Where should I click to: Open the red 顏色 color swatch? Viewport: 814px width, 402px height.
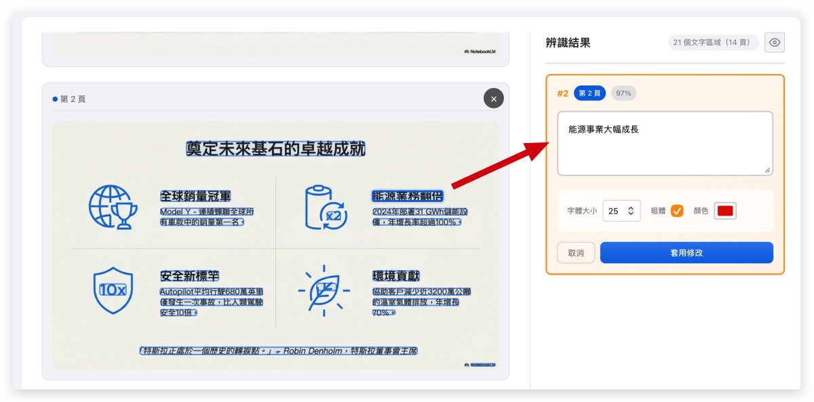pyautogui.click(x=725, y=211)
